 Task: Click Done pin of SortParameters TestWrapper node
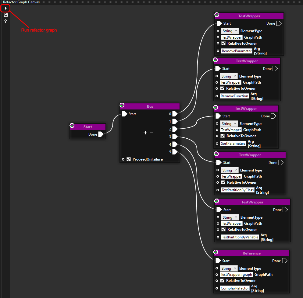(x=273, y=116)
